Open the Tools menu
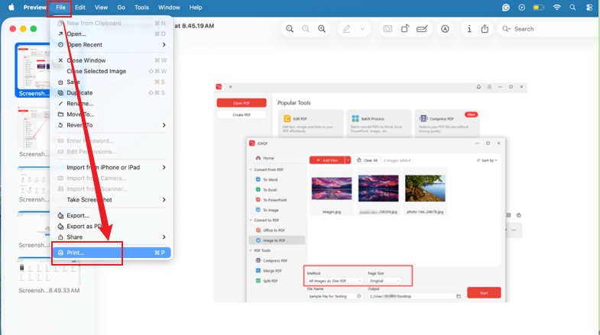The width and height of the screenshot is (600, 335). [141, 8]
